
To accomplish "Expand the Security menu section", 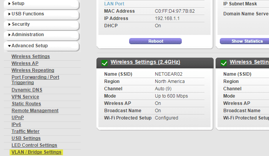I will [x=41, y=25].
